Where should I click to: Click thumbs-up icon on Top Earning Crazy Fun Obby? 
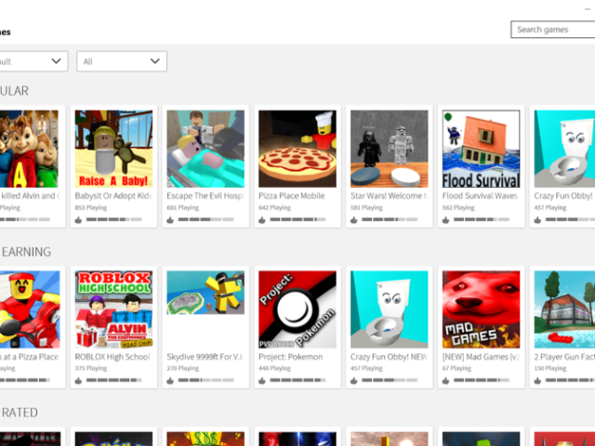pos(354,380)
